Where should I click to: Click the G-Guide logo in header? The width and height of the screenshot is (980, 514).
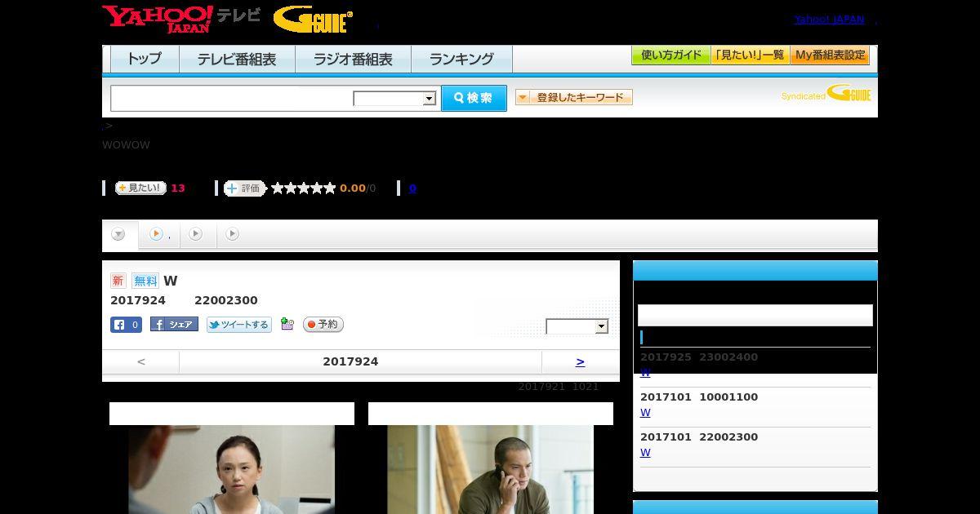click(313, 20)
